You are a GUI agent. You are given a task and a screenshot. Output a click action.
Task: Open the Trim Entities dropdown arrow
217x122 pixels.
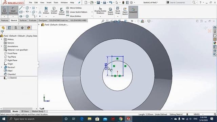(x=46, y=17)
